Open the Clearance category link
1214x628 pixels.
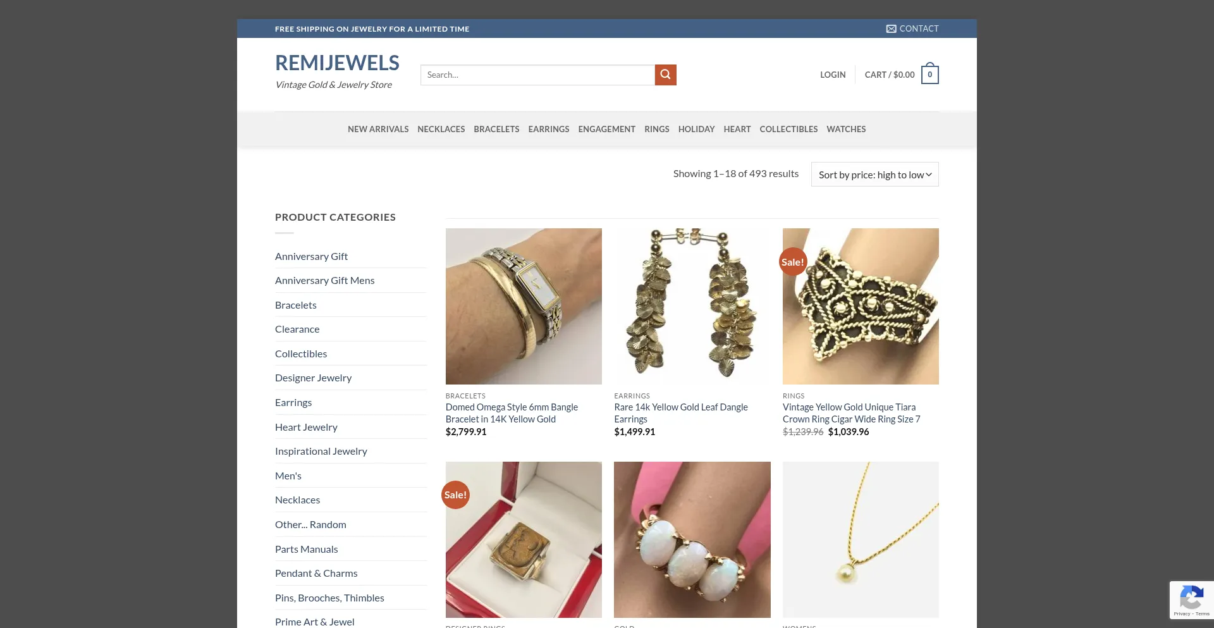(297, 329)
